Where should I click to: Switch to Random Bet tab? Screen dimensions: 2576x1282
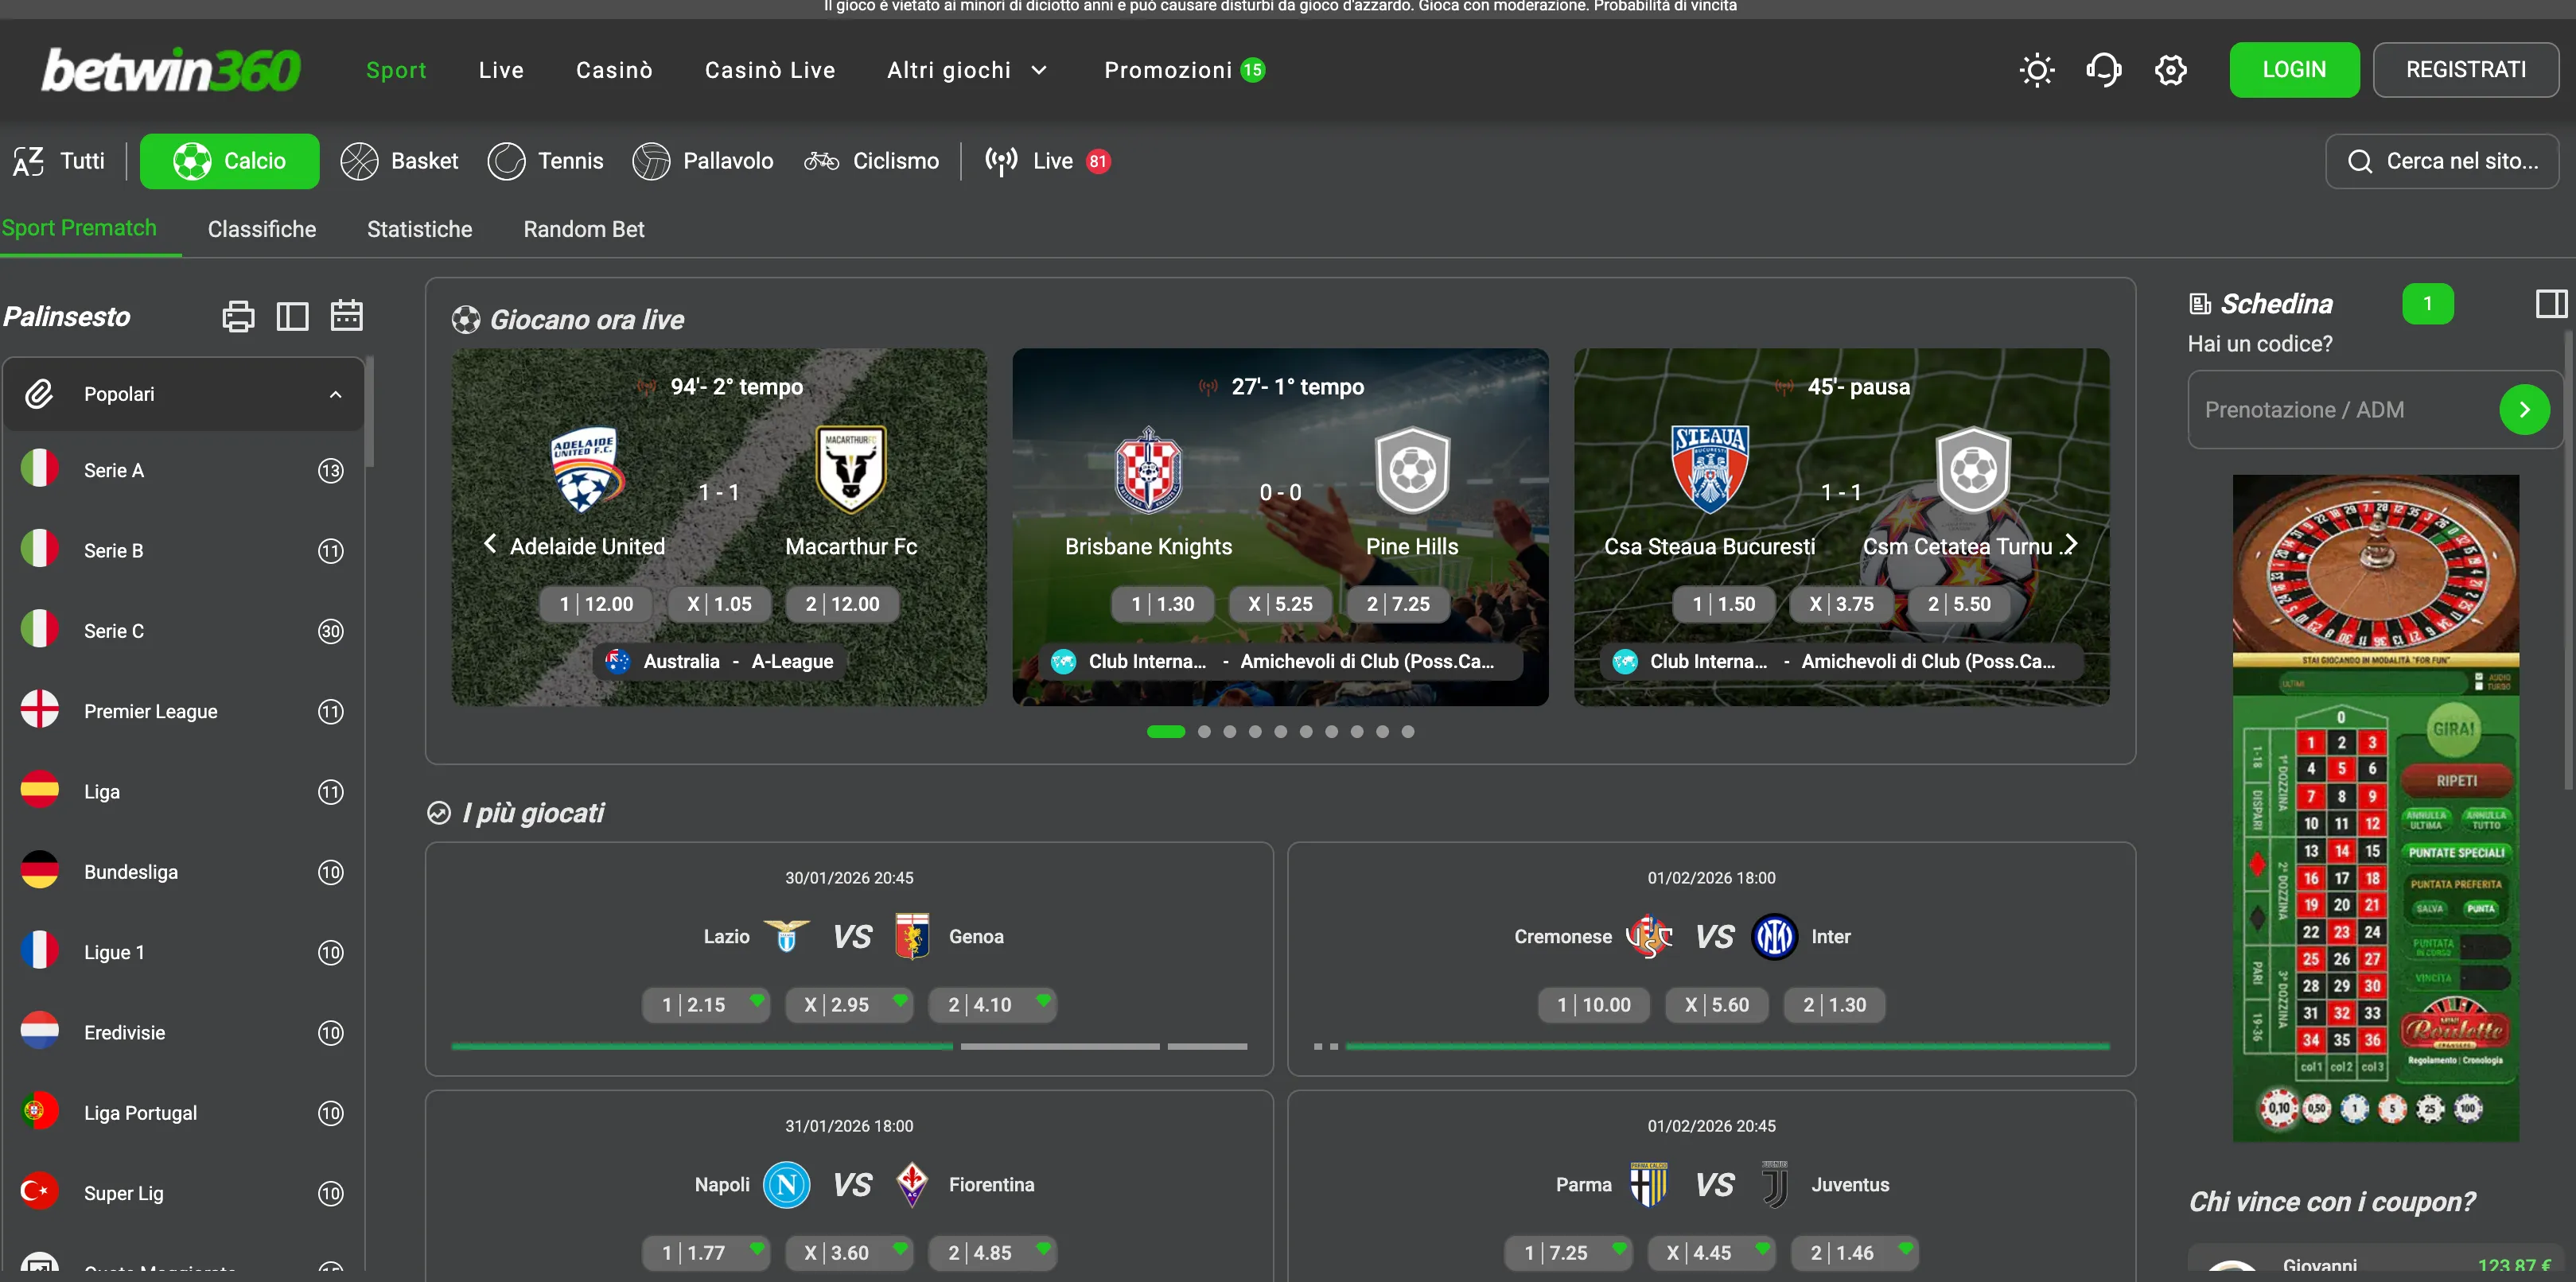[x=584, y=229]
